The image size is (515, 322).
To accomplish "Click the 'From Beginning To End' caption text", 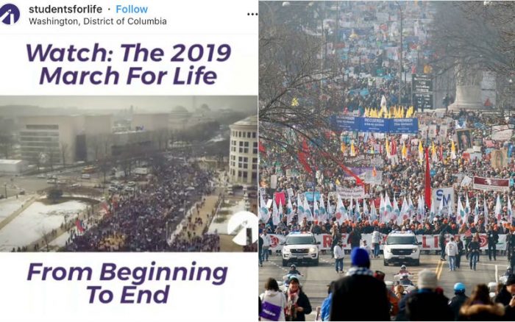I will [x=127, y=283].
